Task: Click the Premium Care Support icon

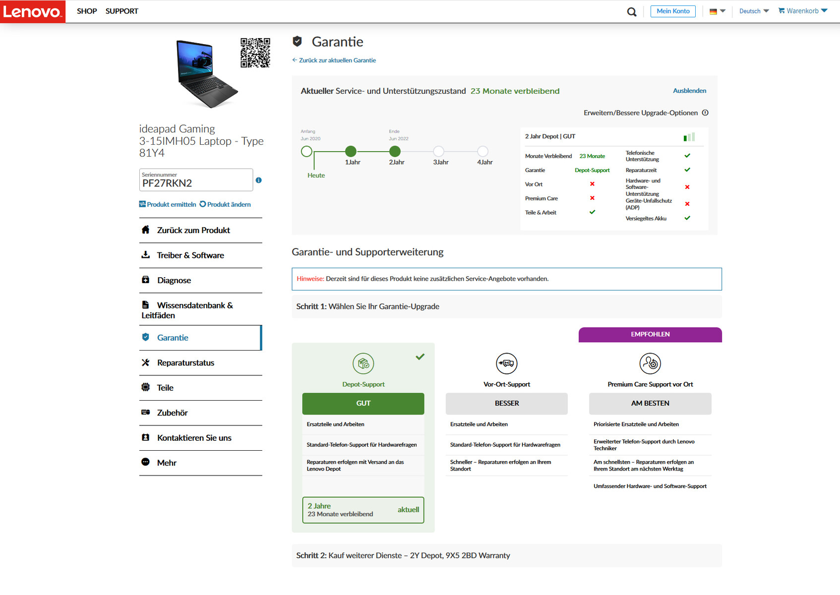Action: [x=650, y=363]
